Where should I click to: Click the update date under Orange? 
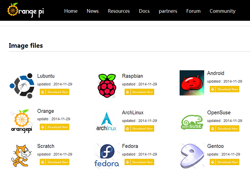54,119
